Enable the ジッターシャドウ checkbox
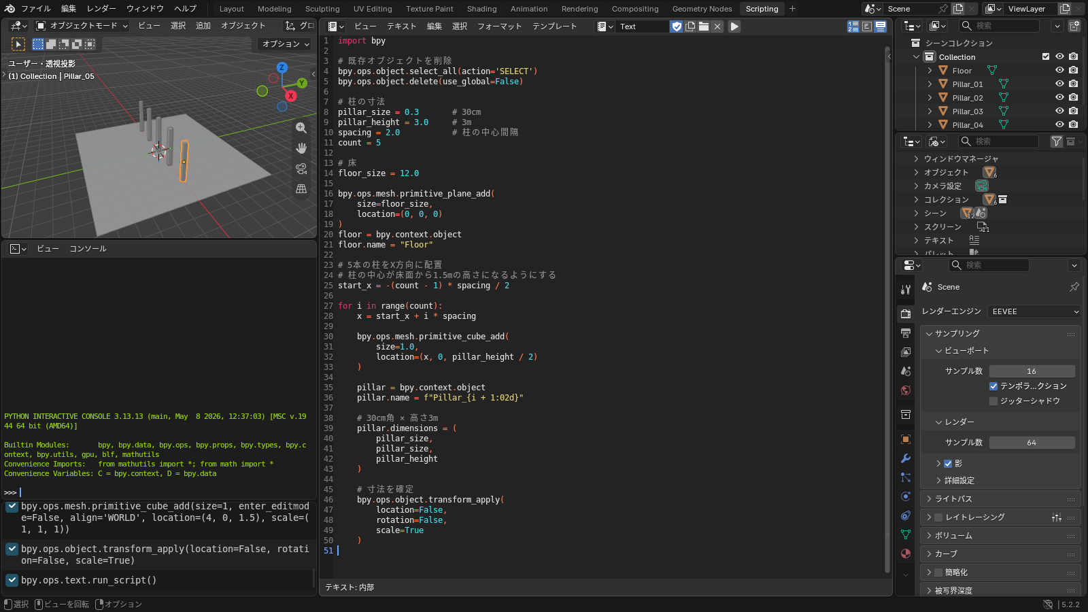1088x612 pixels. point(993,401)
